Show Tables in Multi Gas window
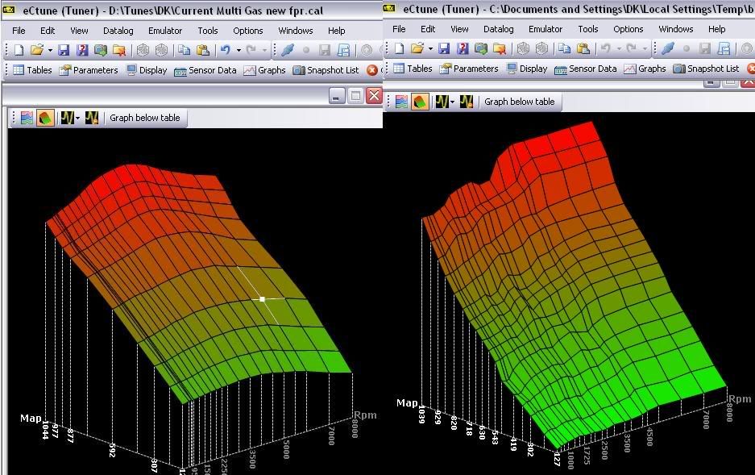 click(32, 70)
